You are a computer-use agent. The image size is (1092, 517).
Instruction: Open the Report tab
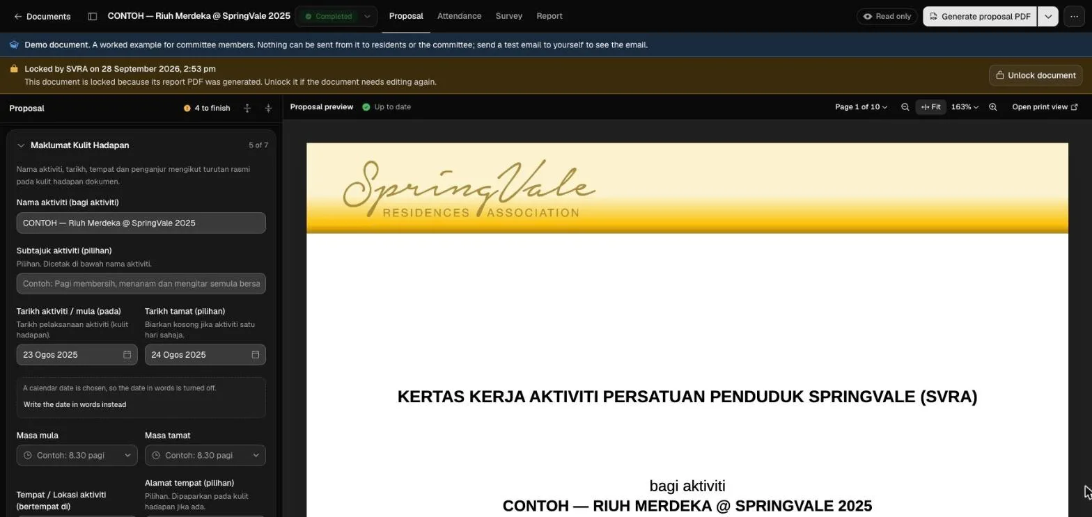pyautogui.click(x=549, y=16)
